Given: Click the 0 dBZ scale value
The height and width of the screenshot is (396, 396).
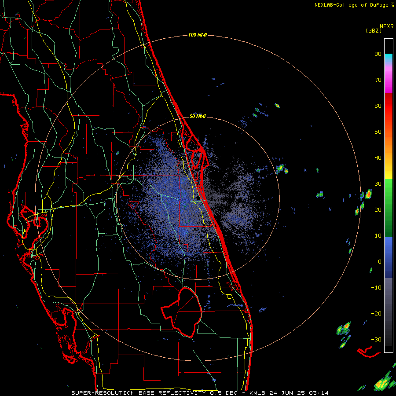Looking at the screenshot, I should (x=380, y=262).
